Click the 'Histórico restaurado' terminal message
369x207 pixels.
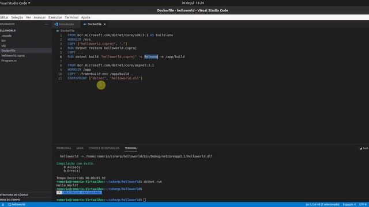(x=81, y=193)
